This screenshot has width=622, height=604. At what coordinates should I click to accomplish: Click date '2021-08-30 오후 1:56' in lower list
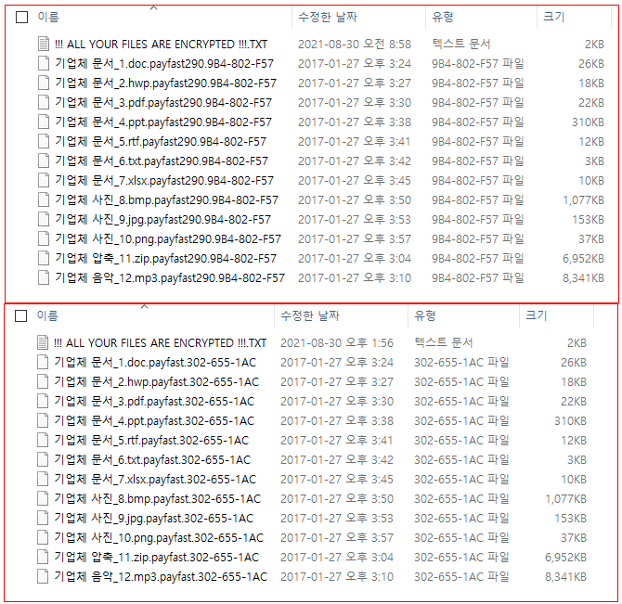point(337,342)
